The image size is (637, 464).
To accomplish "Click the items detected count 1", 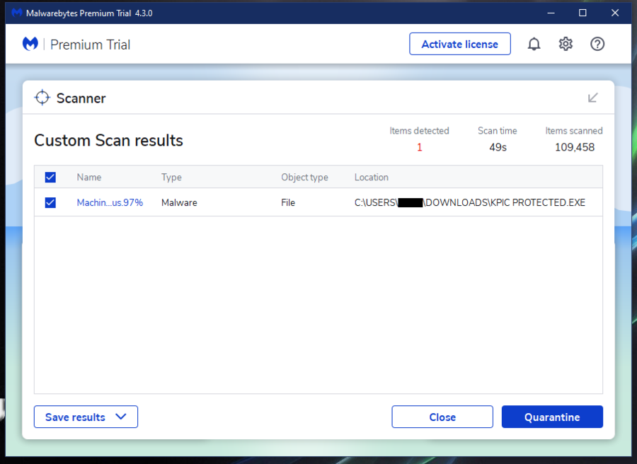I will [419, 147].
